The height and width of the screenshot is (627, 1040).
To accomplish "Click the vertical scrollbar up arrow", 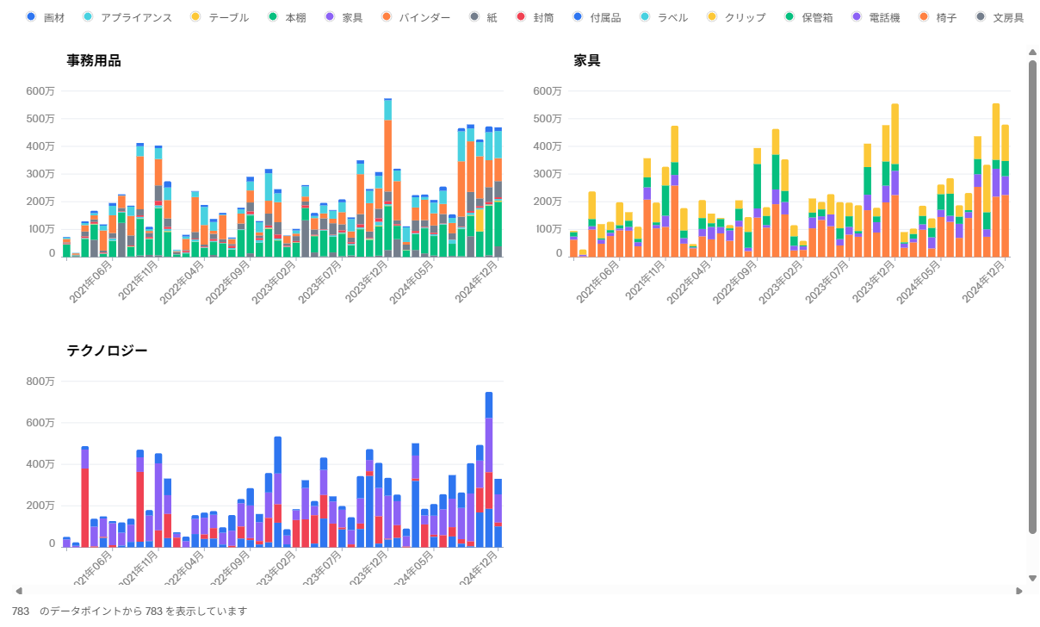I will pos(1032,53).
